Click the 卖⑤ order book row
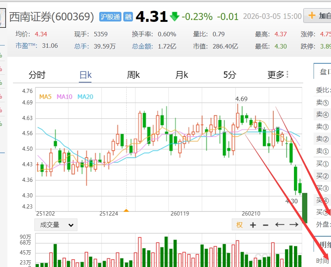The width and height of the screenshot is (331, 267). coord(322,102)
